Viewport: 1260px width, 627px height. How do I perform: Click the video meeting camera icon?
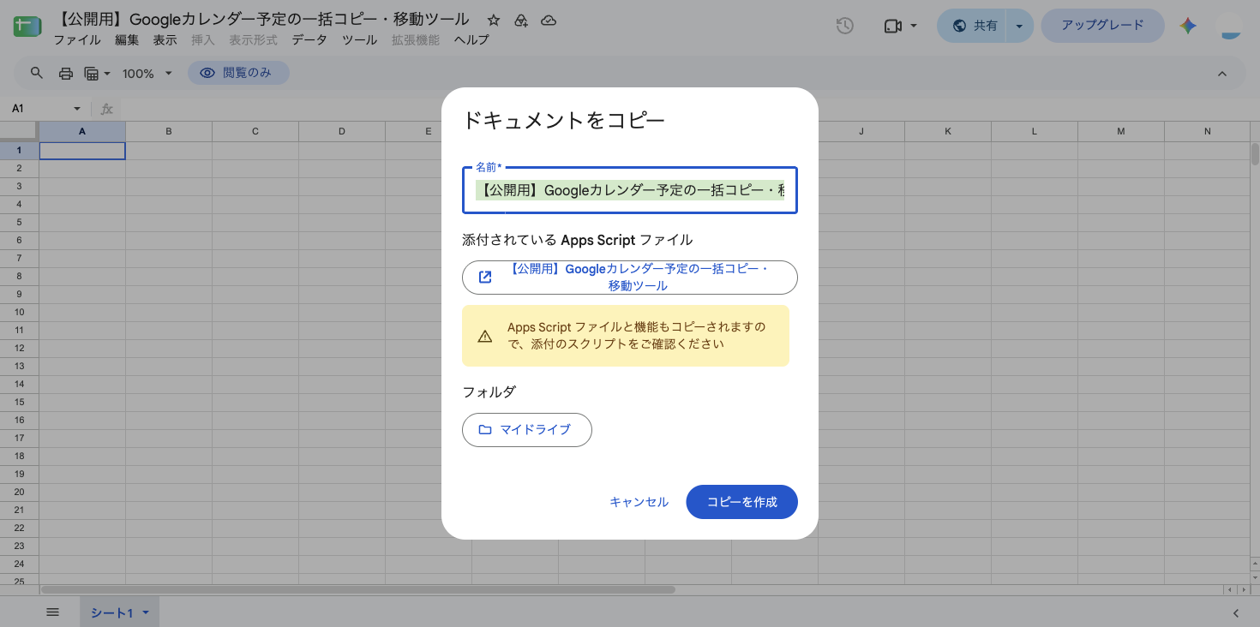892,26
